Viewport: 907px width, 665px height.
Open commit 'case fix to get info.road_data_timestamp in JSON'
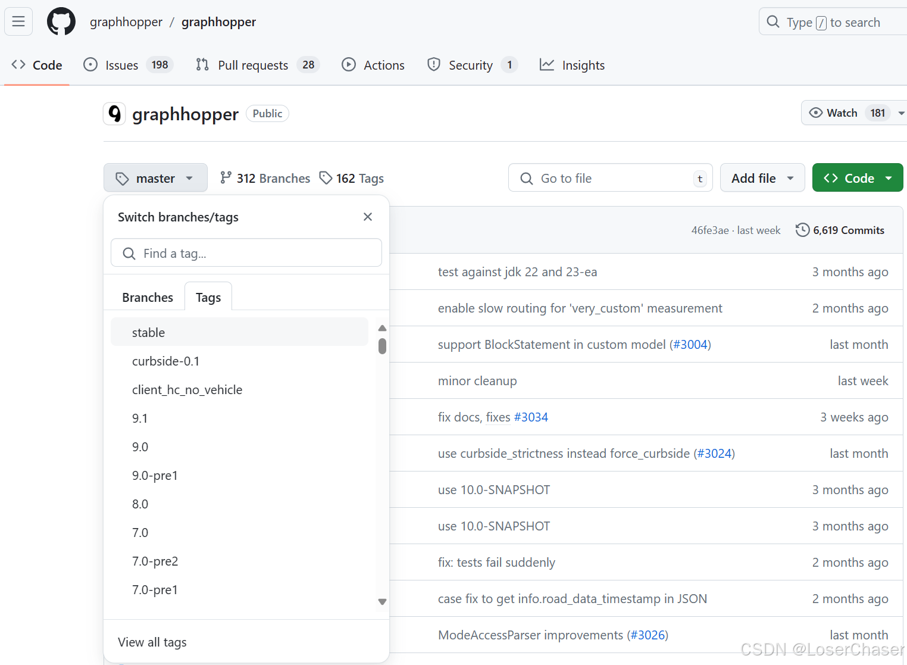point(573,599)
